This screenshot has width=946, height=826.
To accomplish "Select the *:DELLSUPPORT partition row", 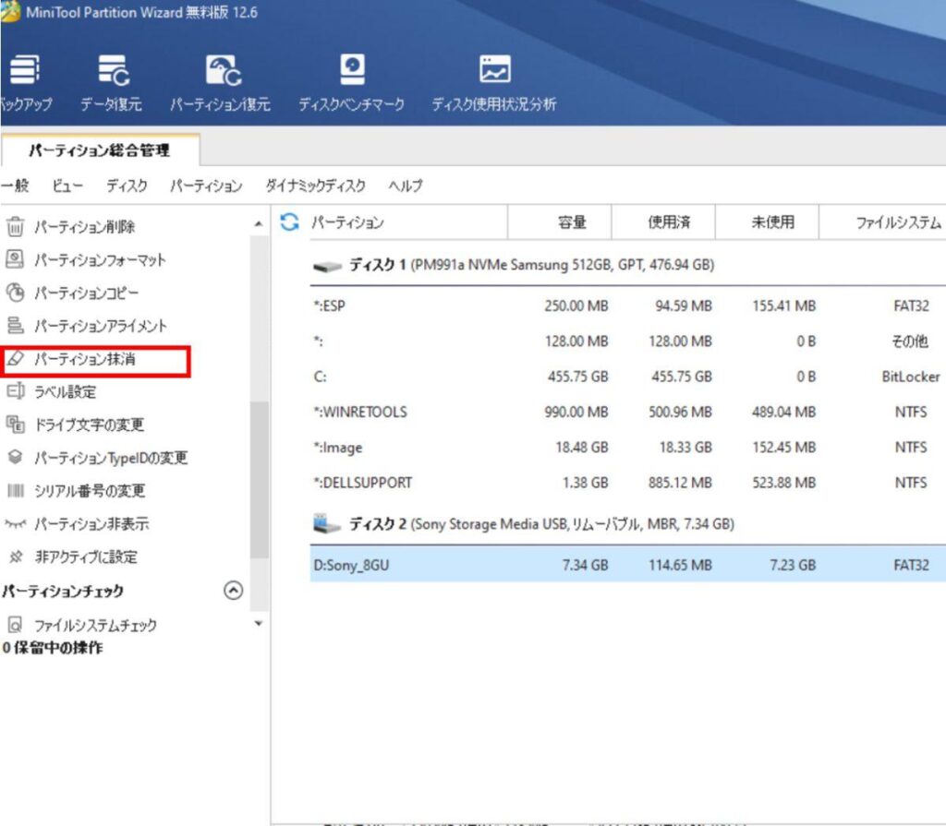I will (x=628, y=483).
